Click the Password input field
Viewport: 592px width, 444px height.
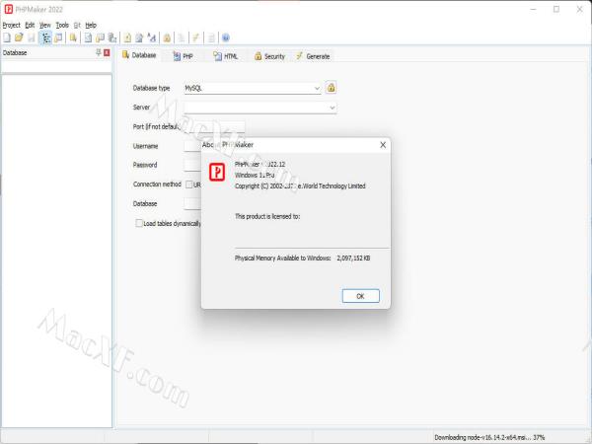point(192,165)
